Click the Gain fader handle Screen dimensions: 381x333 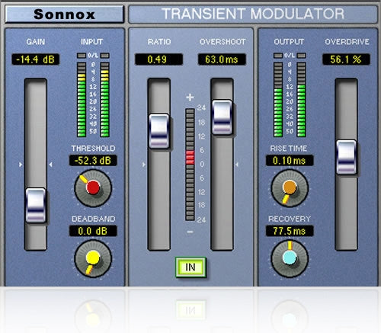(36, 205)
